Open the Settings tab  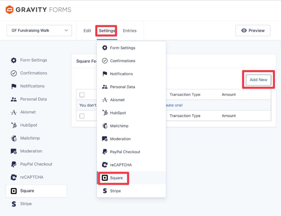tap(107, 31)
